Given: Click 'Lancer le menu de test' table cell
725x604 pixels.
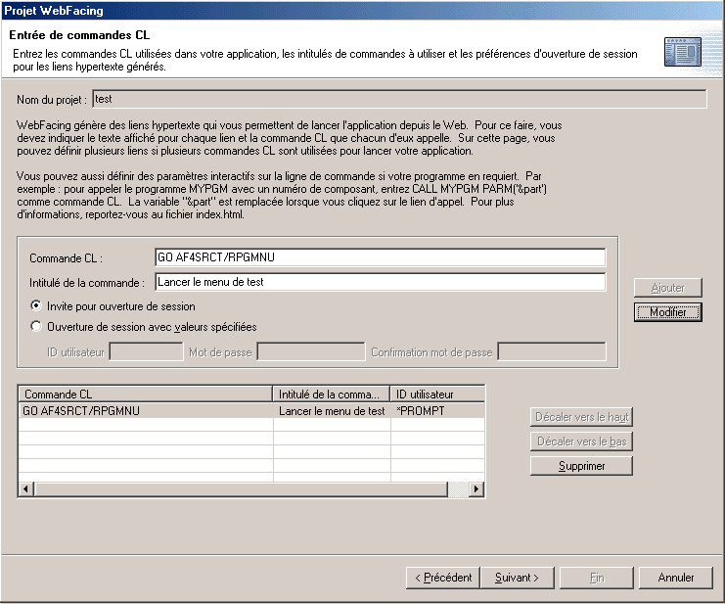Looking at the screenshot, I should [332, 411].
